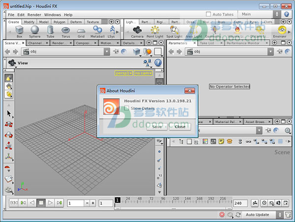Click Close in About Houdini dialog
The width and height of the screenshot is (295, 222).
tap(180, 127)
